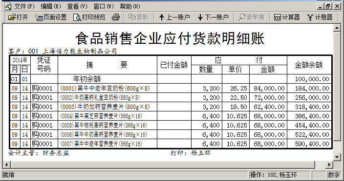344x181 pixels.
Task: Open the 文件(F) menu
Action: point(24,6)
